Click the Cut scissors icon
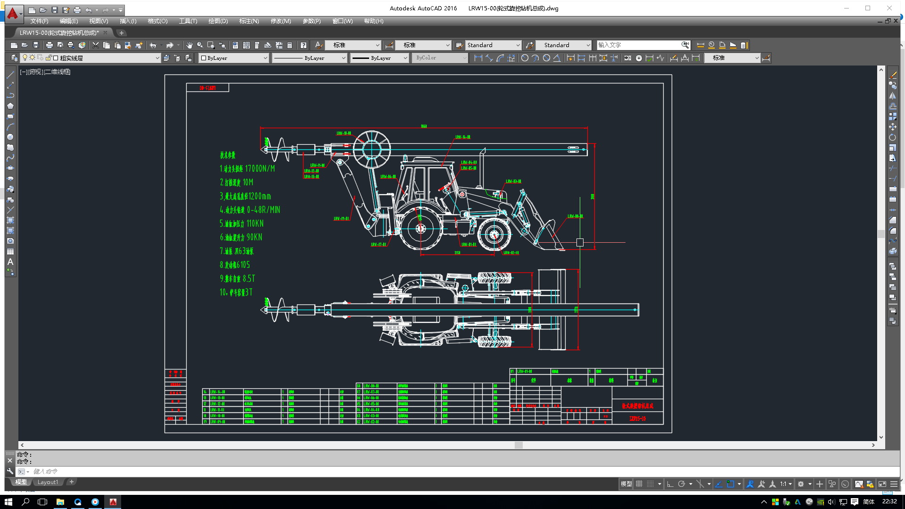Viewport: 905px width, 509px height. tap(96, 45)
